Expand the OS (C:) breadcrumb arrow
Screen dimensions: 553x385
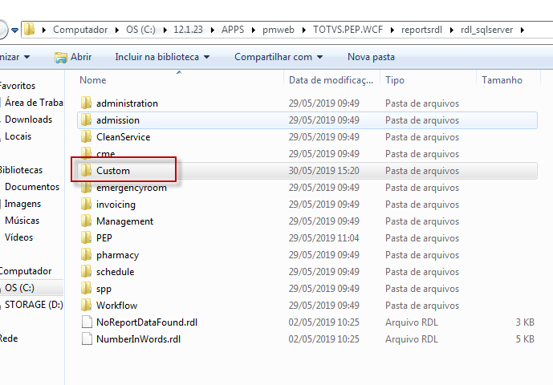(x=165, y=30)
